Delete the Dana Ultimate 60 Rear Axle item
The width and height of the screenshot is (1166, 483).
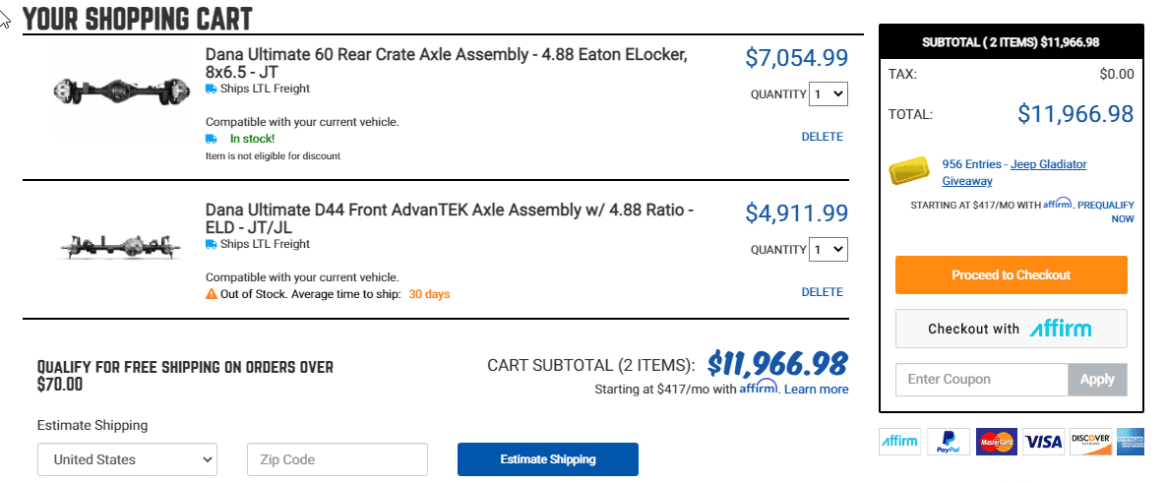[x=823, y=137]
